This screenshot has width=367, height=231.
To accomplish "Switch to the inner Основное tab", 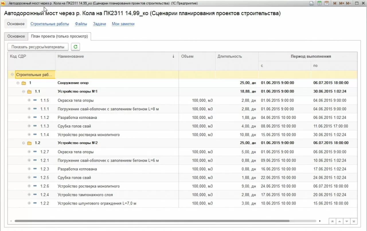I will (16, 36).
